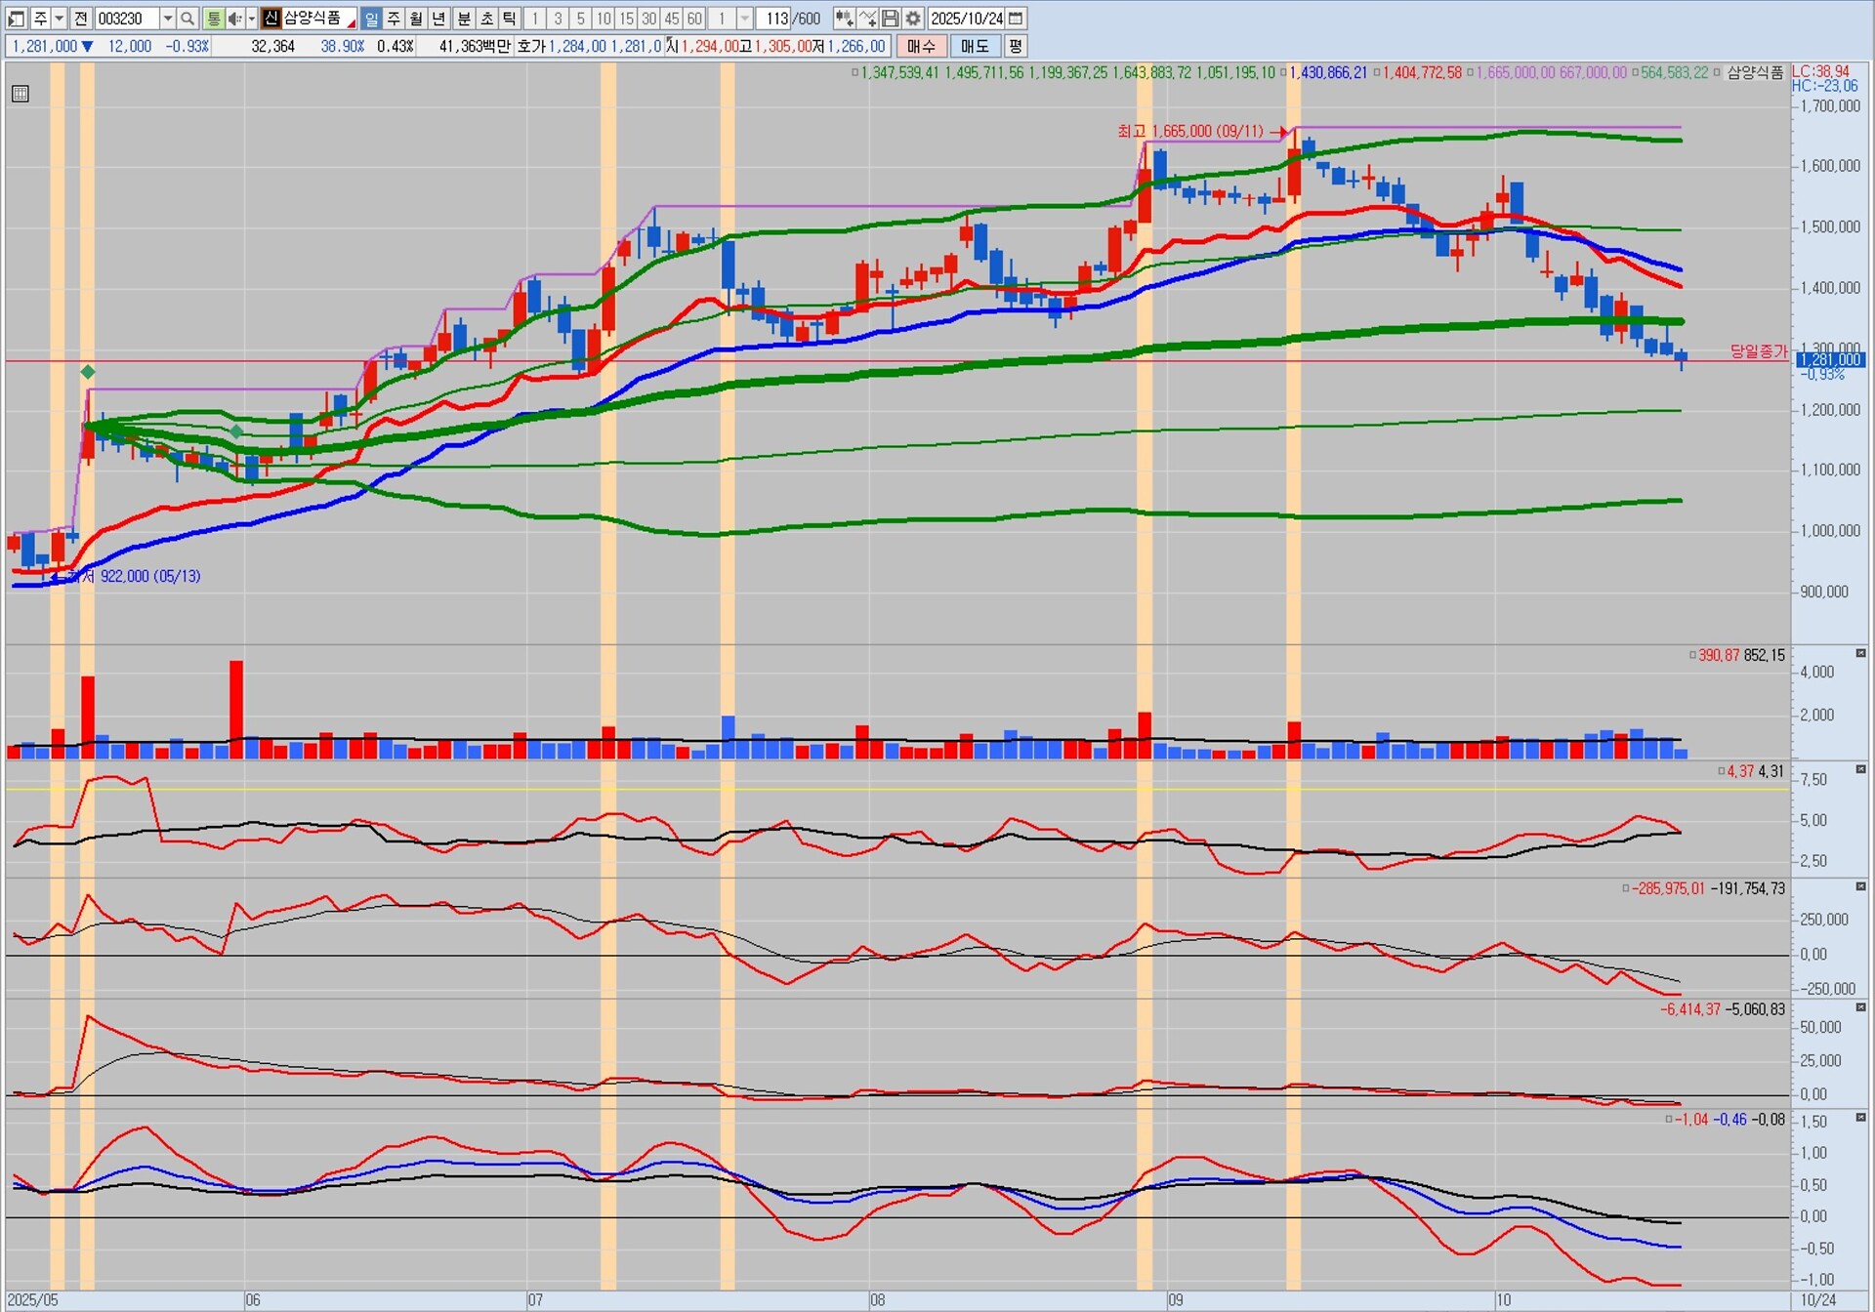The width and height of the screenshot is (1875, 1312).
Task: Click the save floppy disk icon
Action: (x=891, y=19)
